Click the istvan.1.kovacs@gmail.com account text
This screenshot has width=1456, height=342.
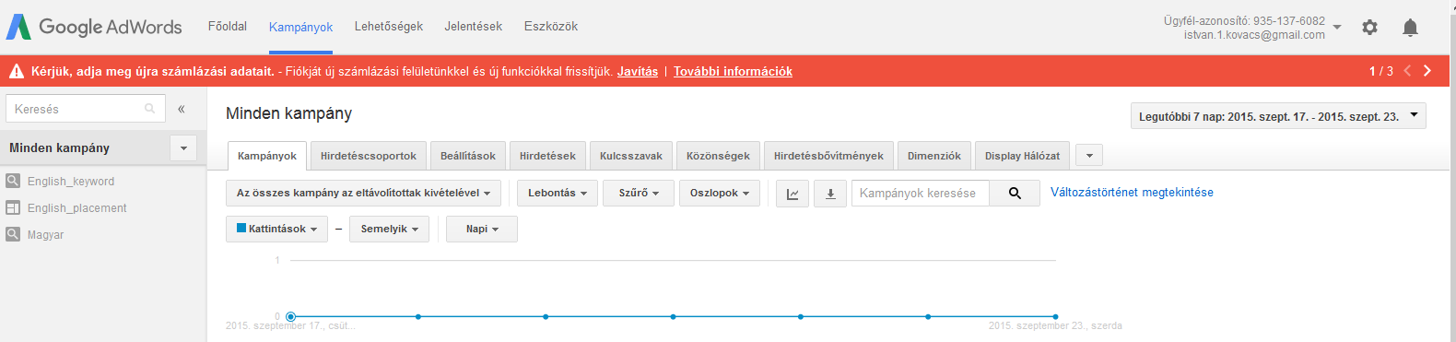(1254, 35)
